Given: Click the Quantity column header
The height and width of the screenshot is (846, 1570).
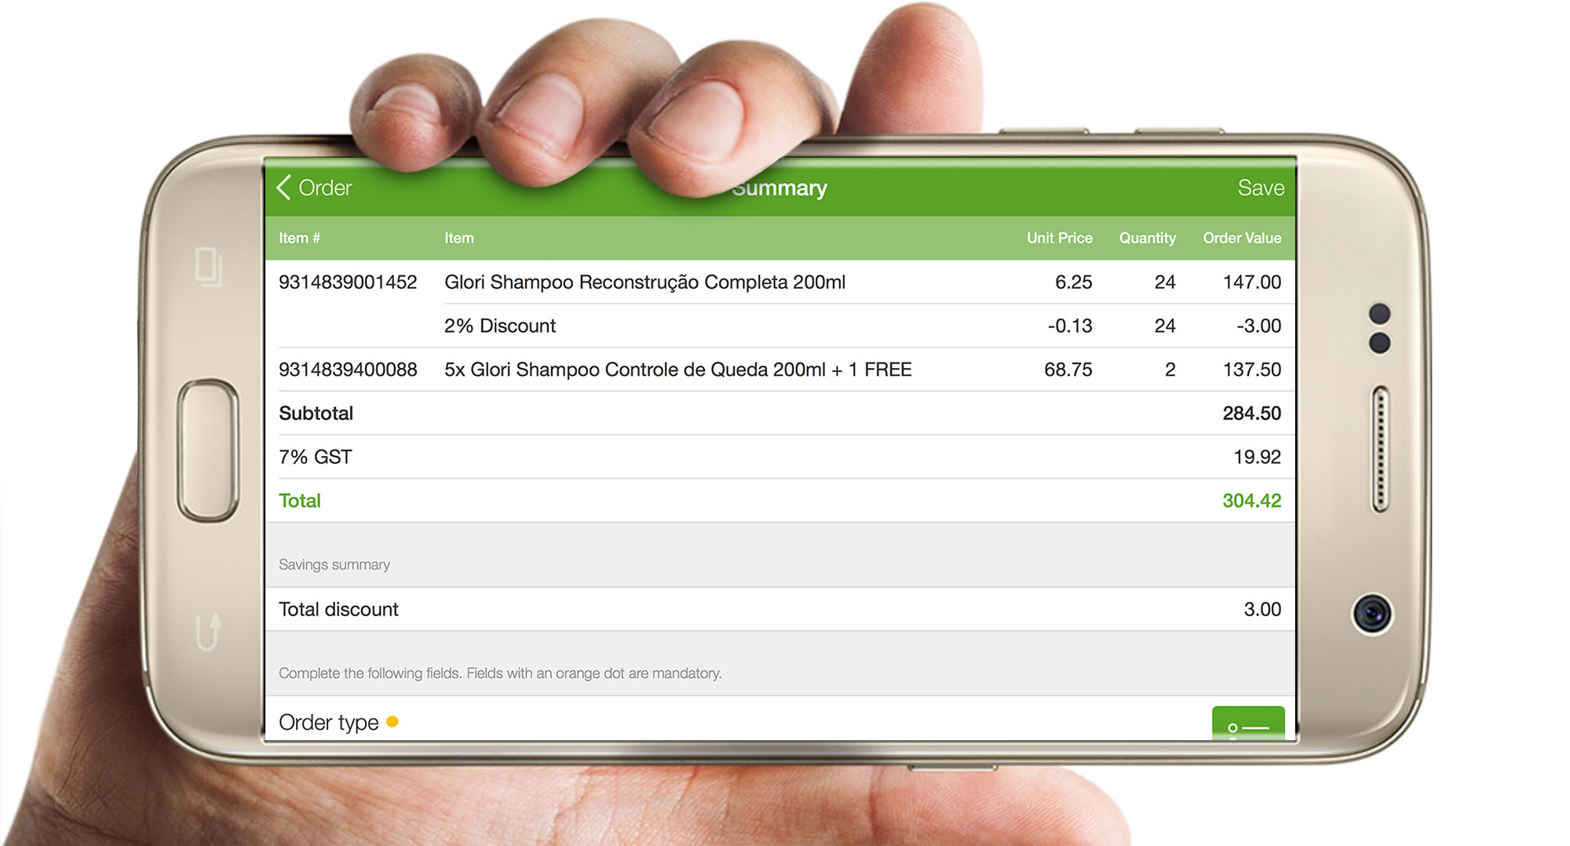Looking at the screenshot, I should pyautogui.click(x=1147, y=238).
